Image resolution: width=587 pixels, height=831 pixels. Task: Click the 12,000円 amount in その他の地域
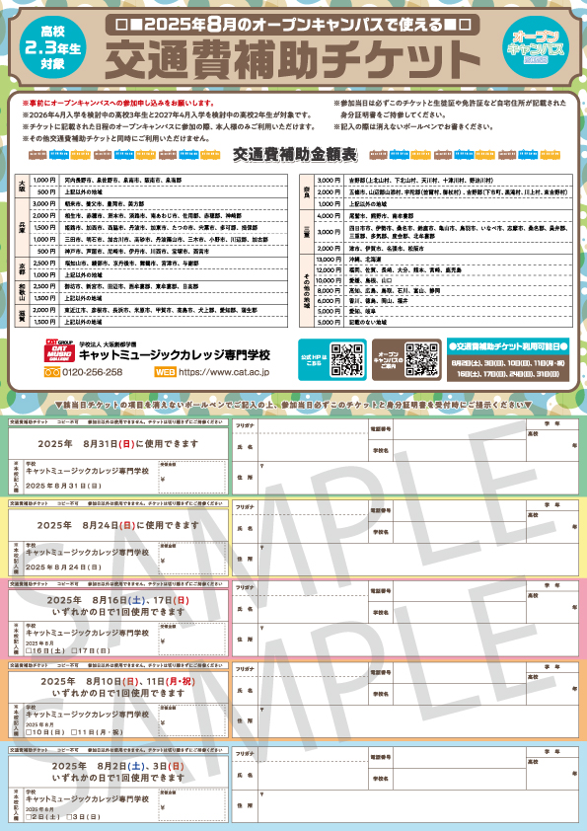329,269
